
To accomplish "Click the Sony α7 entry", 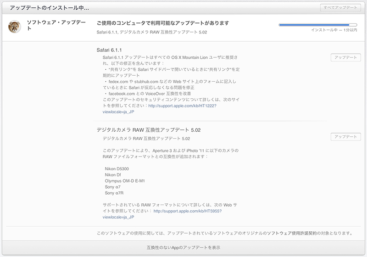I will tap(112, 187).
